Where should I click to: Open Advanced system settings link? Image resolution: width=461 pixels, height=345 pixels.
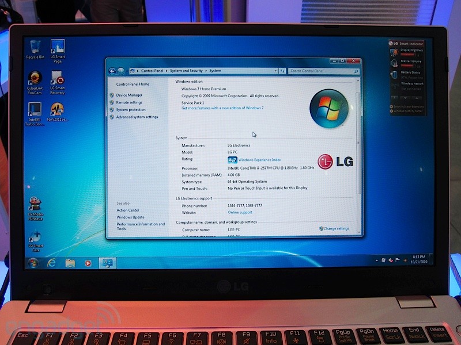(x=137, y=117)
